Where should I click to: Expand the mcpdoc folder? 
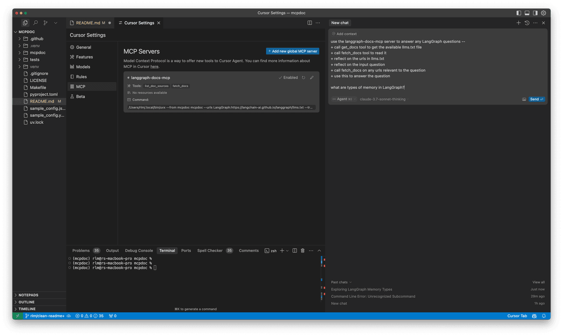point(38,53)
